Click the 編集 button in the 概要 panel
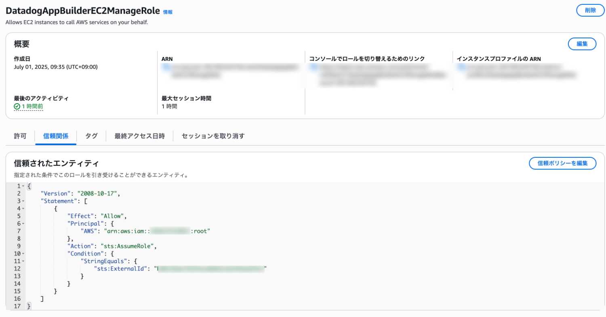This screenshot has width=606, height=317. 582,44
